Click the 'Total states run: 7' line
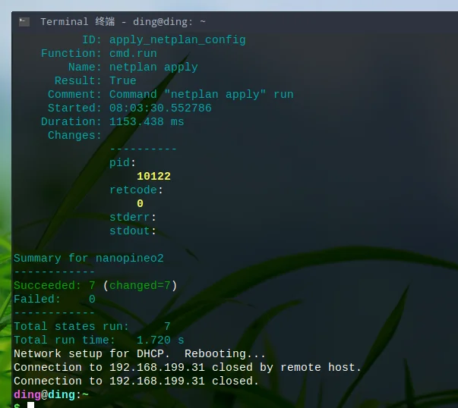 click(x=92, y=326)
